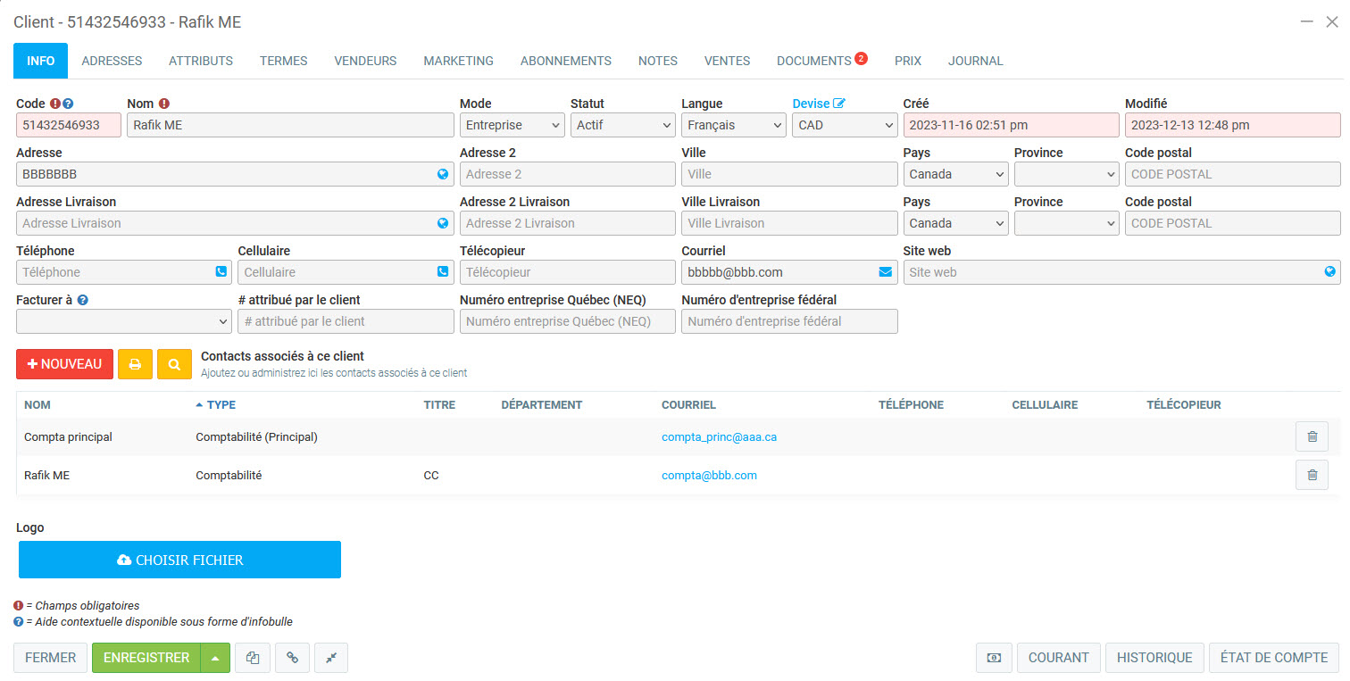
Task: Click the yellow search contacts icon button
Action: tap(174, 364)
